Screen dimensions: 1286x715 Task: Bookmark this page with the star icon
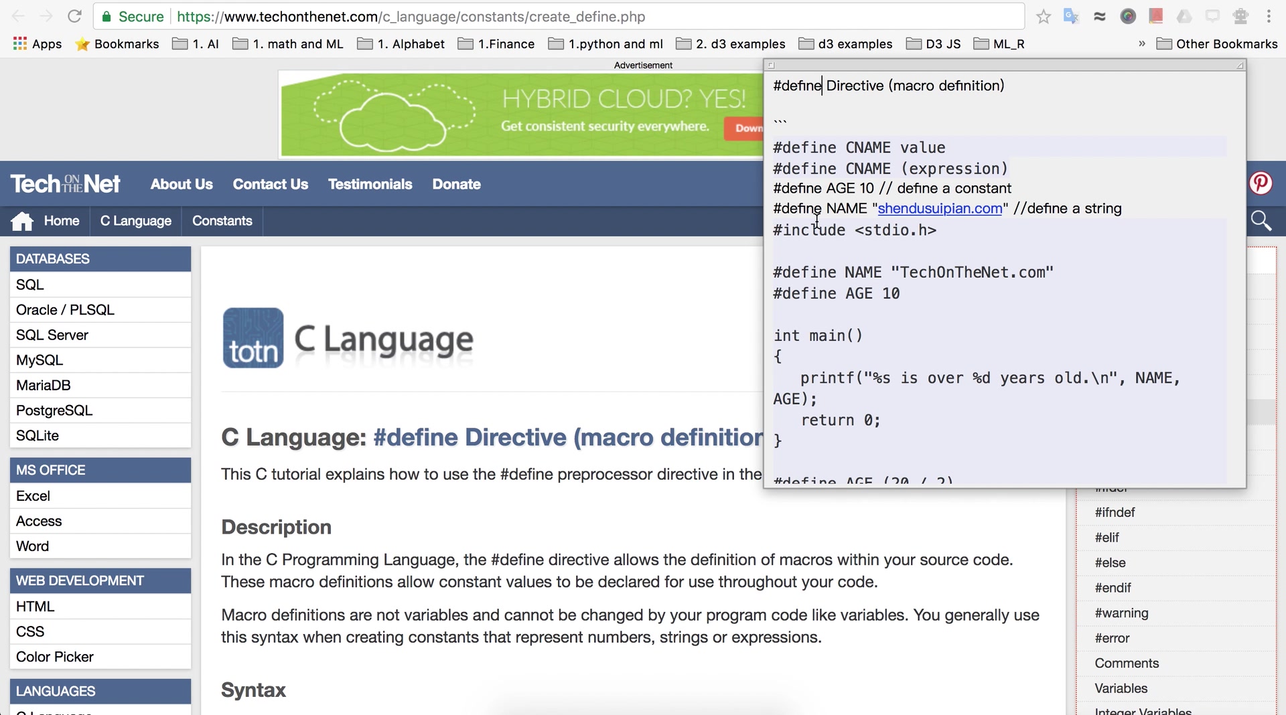click(1043, 17)
